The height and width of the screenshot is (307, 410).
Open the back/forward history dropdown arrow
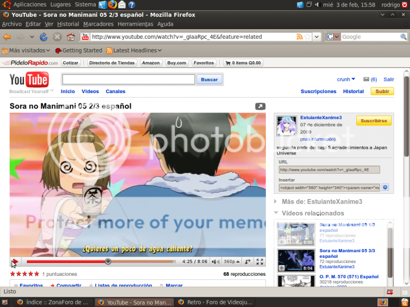(x=32, y=37)
